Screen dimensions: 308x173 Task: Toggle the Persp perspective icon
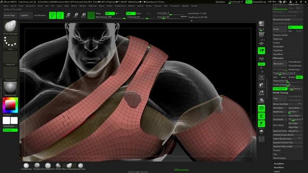tap(261, 35)
